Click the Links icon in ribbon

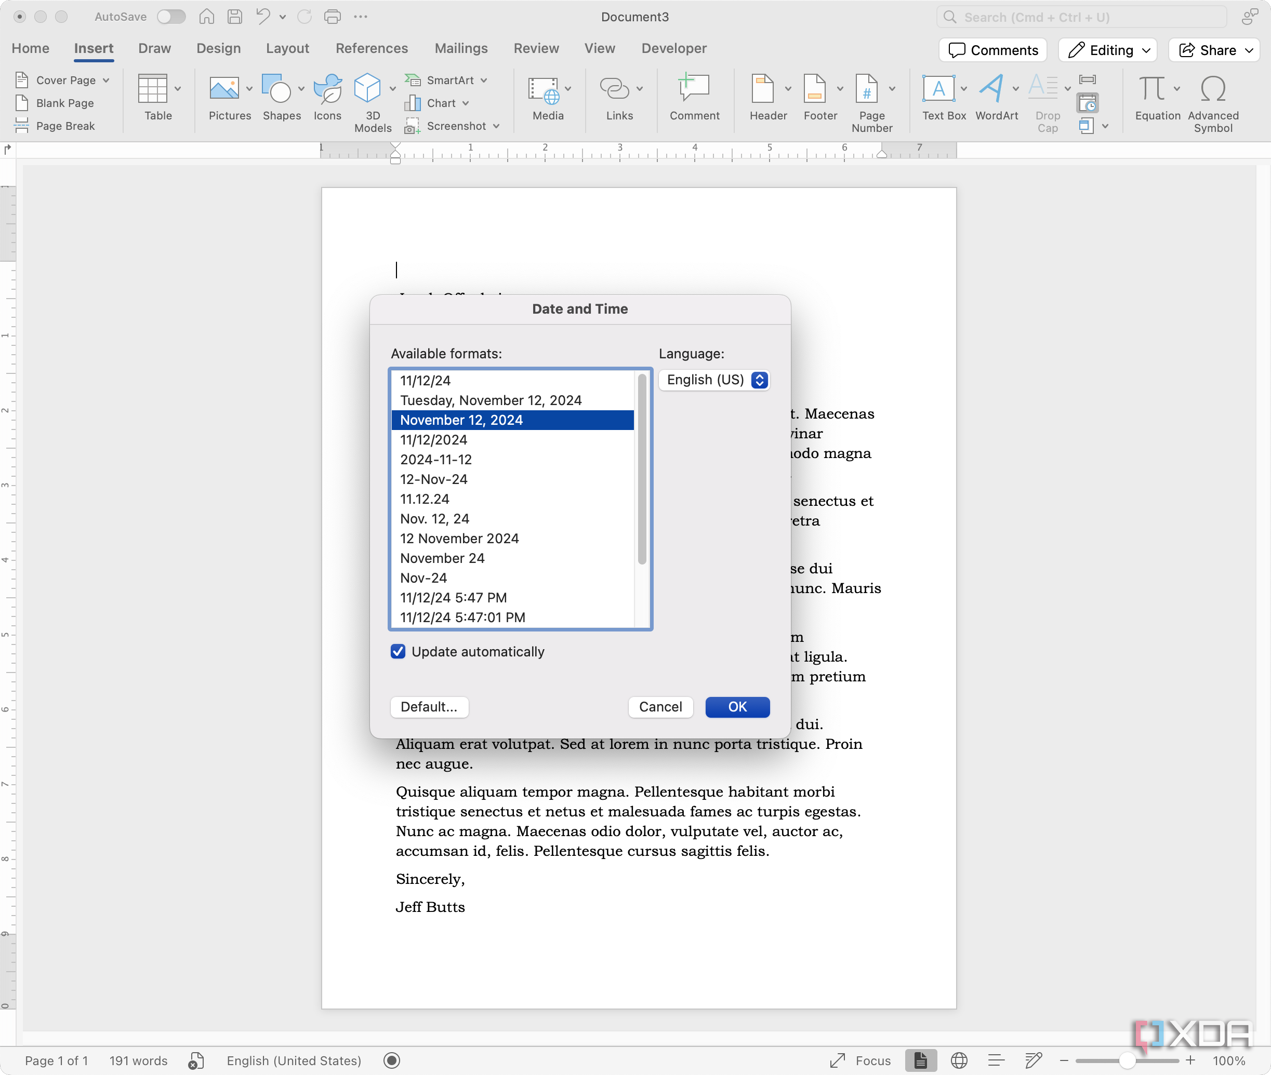point(614,89)
